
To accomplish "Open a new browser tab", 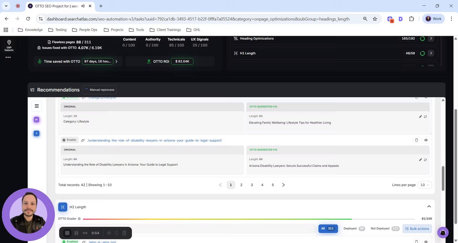I will [x=101, y=6].
